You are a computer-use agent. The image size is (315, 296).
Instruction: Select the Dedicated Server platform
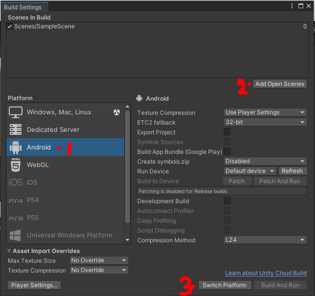(x=65, y=129)
